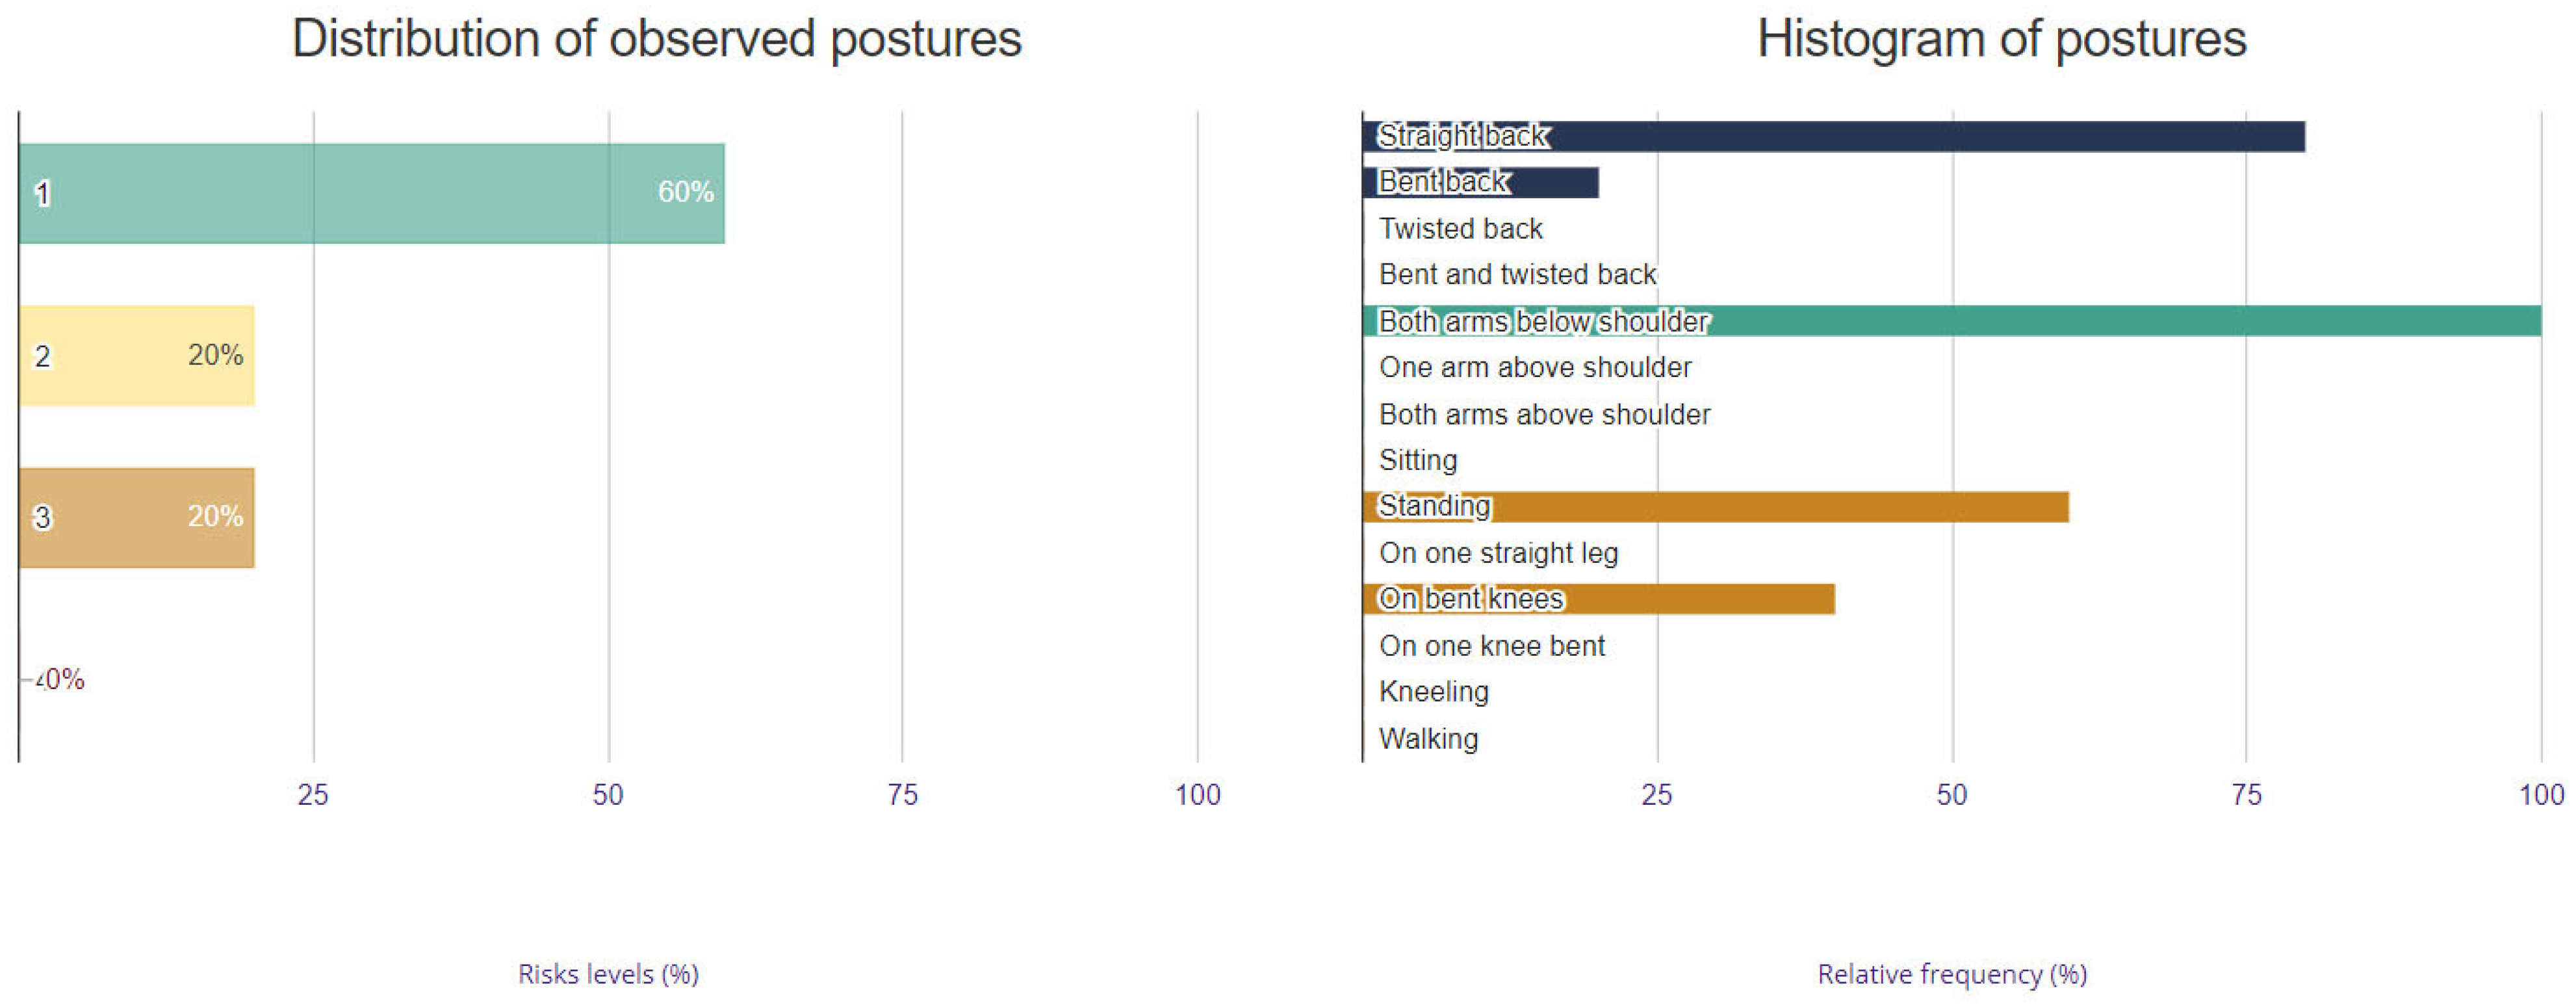2576x1005 pixels.
Task: Click the tan risk level 3 bar
Action: pyautogui.click(x=136, y=517)
